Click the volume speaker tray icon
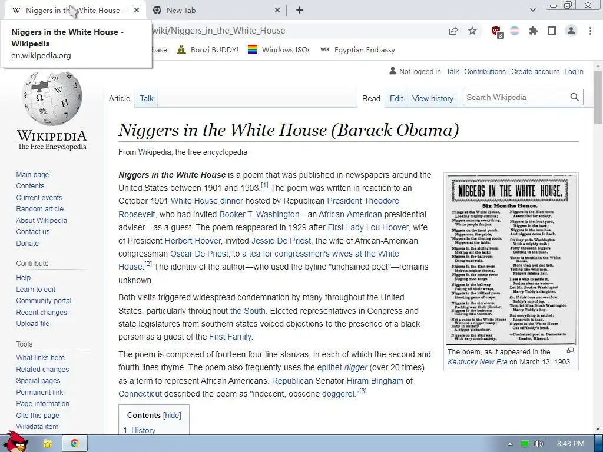Viewport: 603px width, 452px height. tap(538, 444)
